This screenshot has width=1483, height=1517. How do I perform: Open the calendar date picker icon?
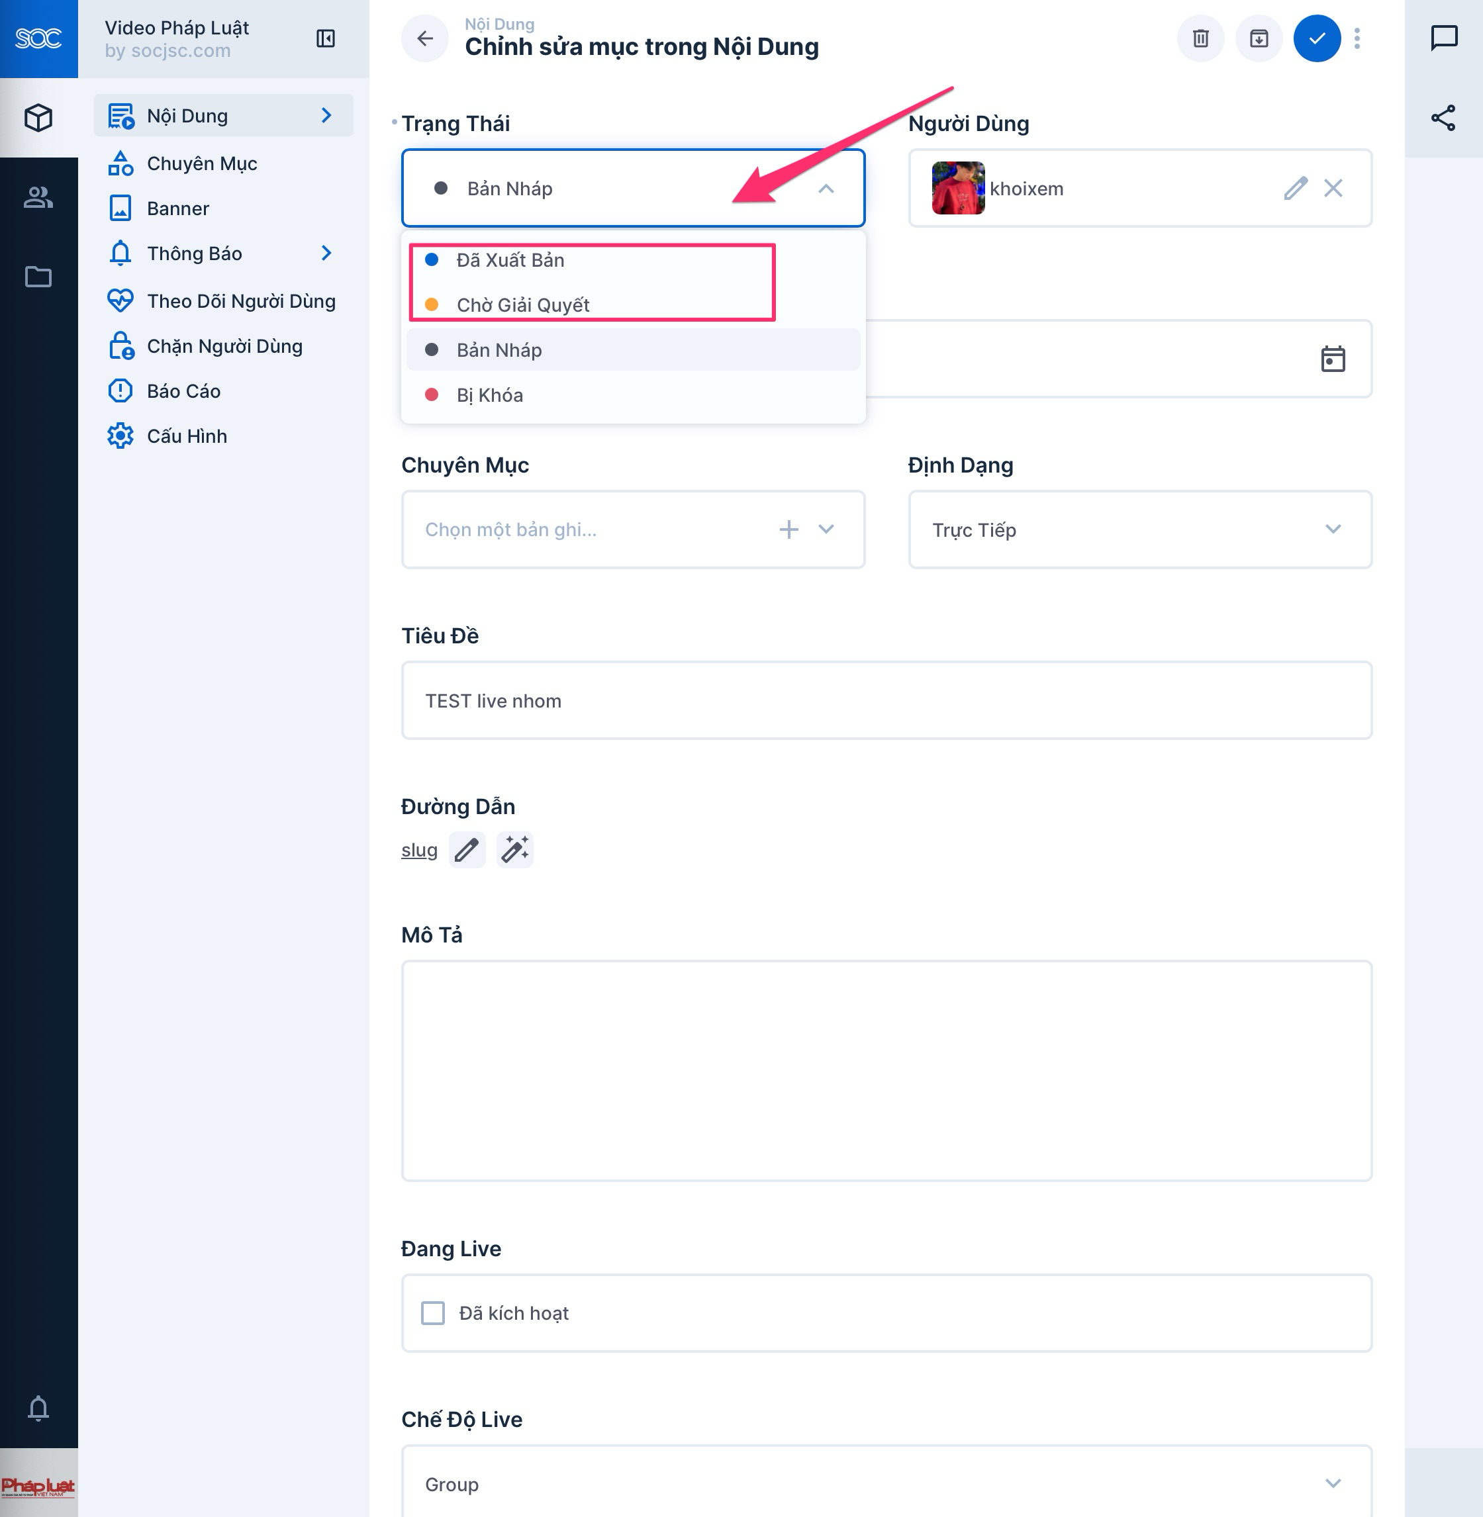tap(1333, 359)
